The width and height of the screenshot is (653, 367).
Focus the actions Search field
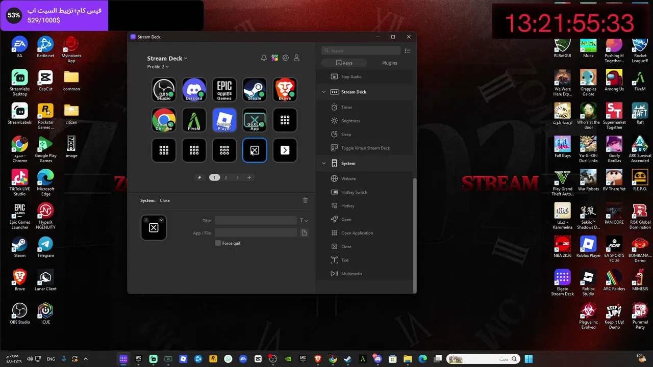[x=361, y=50]
